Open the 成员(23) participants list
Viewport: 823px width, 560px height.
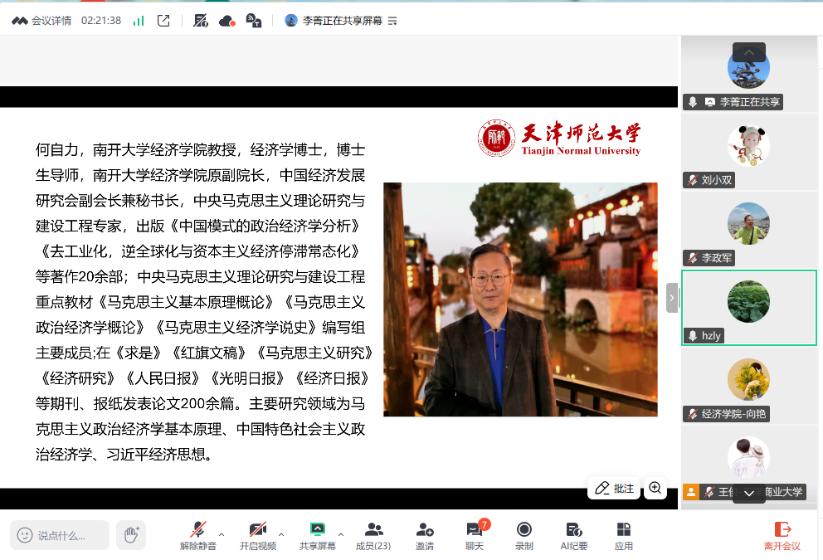pos(373,535)
